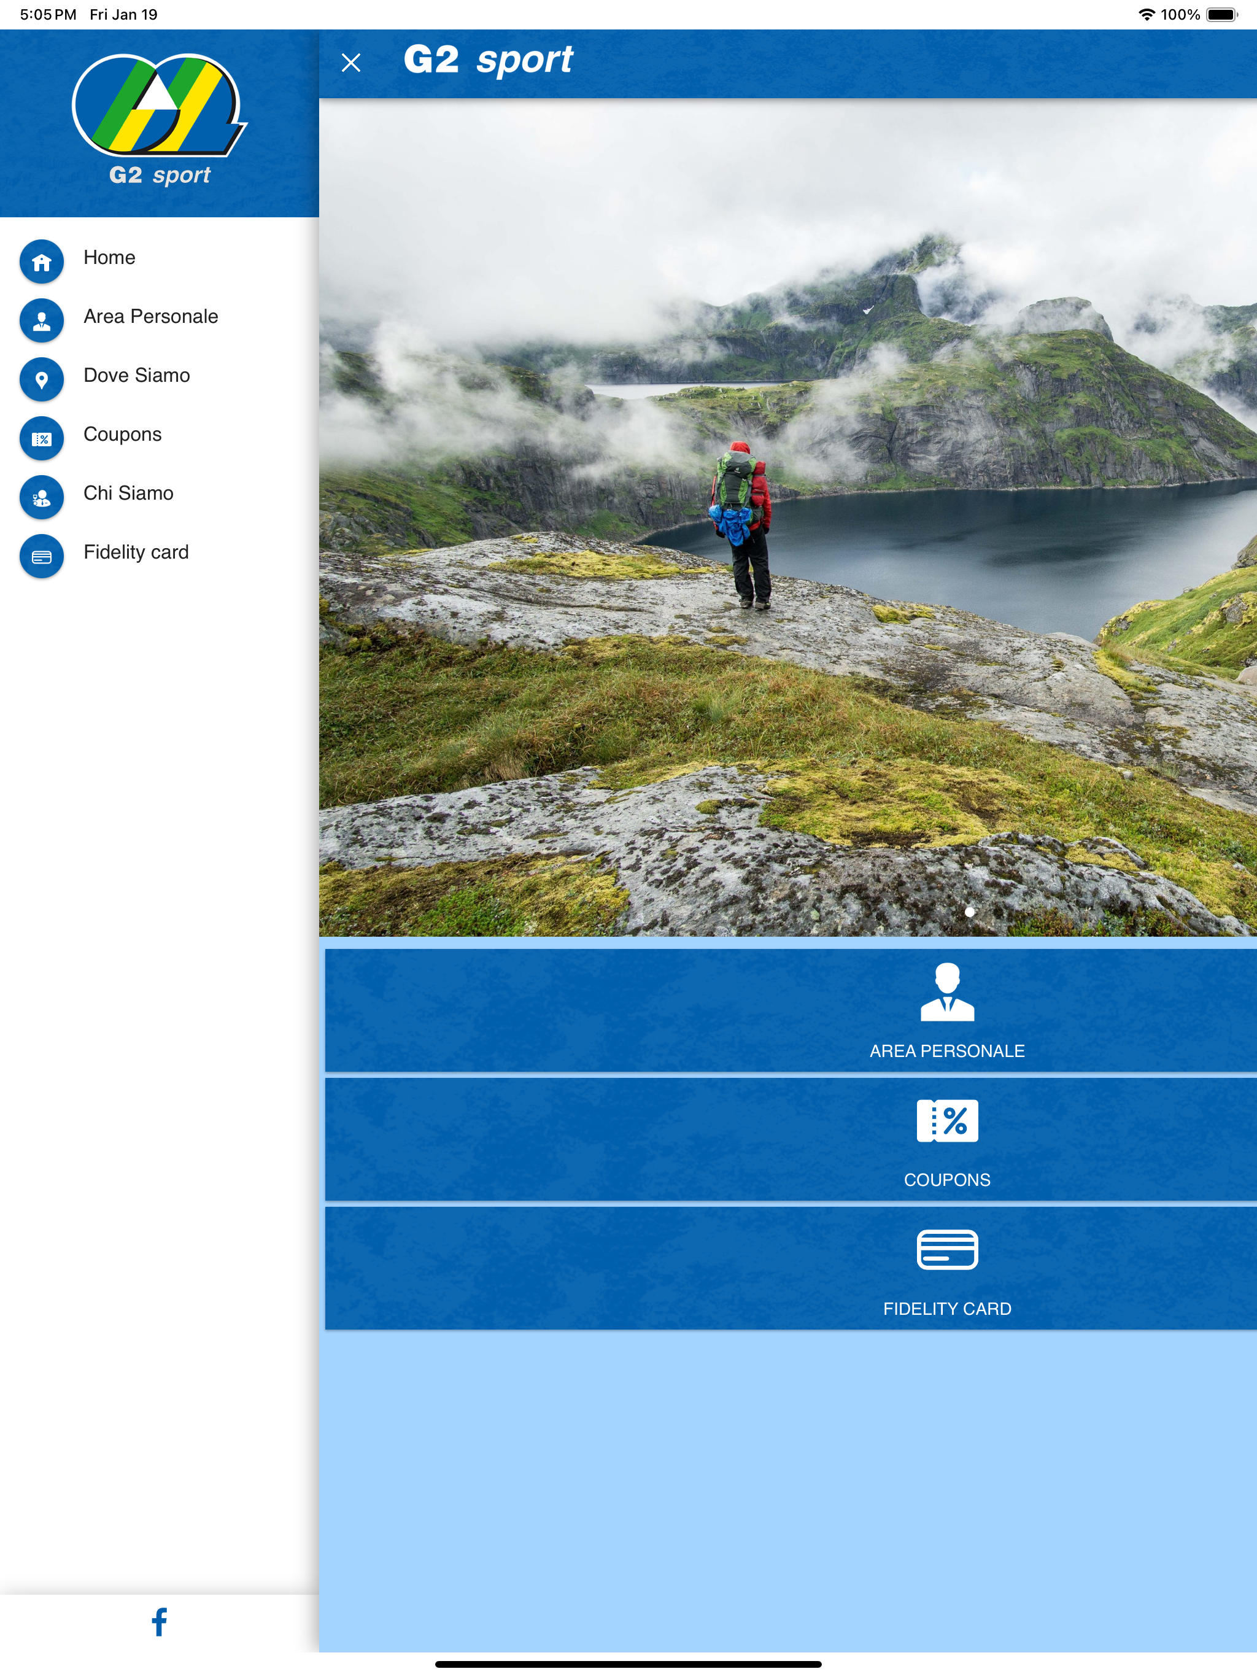Click the G2 sport logo in sidebar header
1257x1677 pixels.
[x=159, y=120]
